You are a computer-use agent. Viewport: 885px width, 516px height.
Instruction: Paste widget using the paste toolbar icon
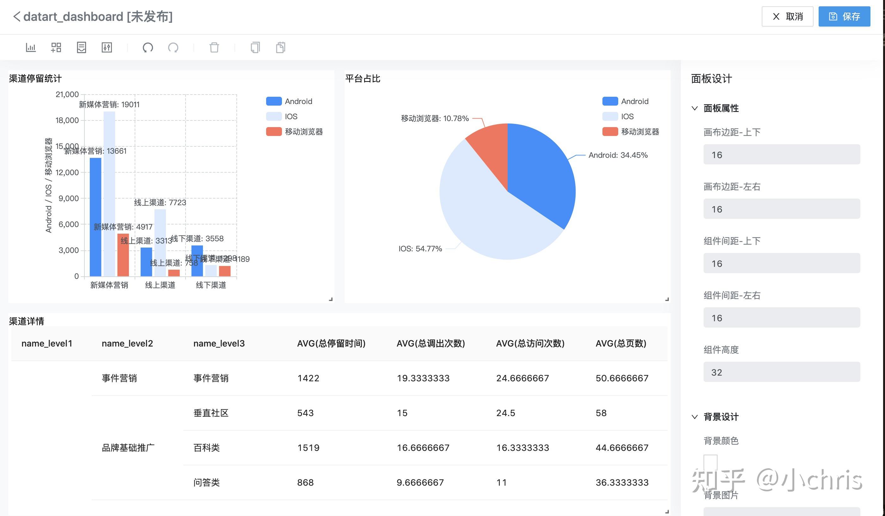(x=280, y=47)
